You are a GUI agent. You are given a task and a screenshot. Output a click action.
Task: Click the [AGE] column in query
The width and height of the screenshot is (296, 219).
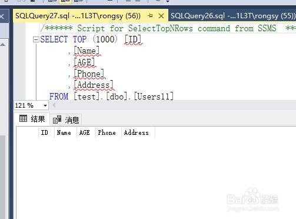tap(84, 62)
